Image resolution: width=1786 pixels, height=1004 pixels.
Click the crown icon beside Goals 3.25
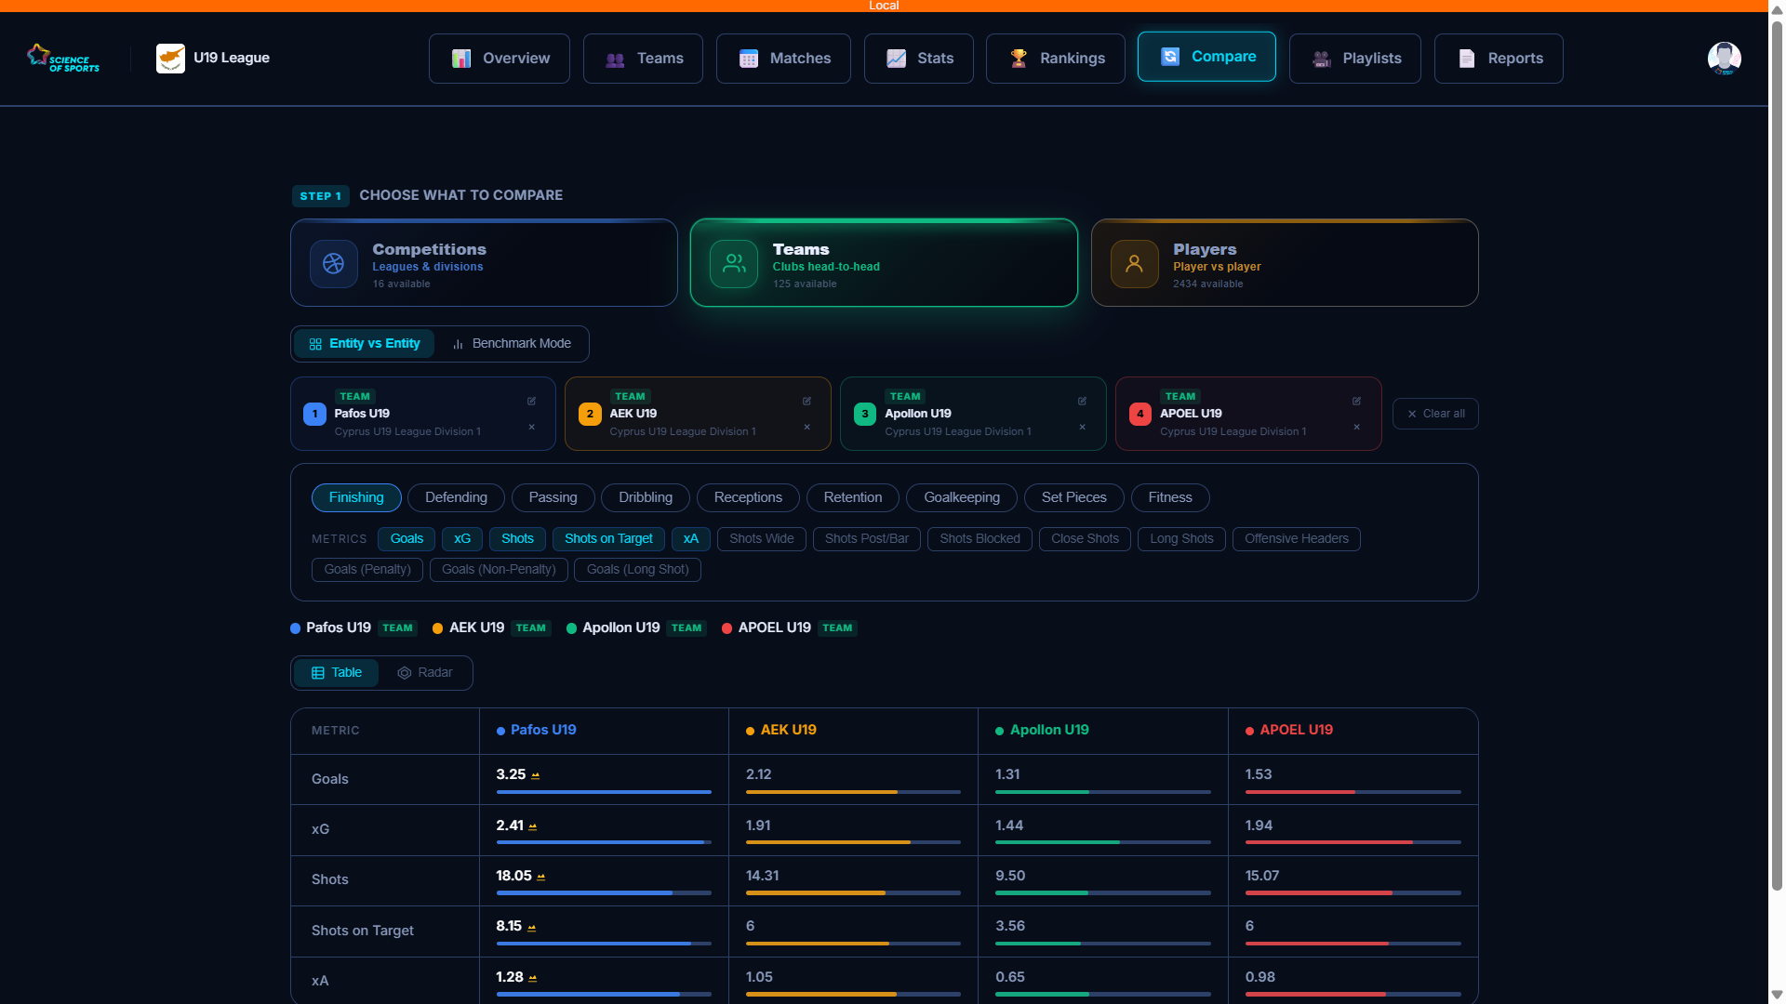535,775
